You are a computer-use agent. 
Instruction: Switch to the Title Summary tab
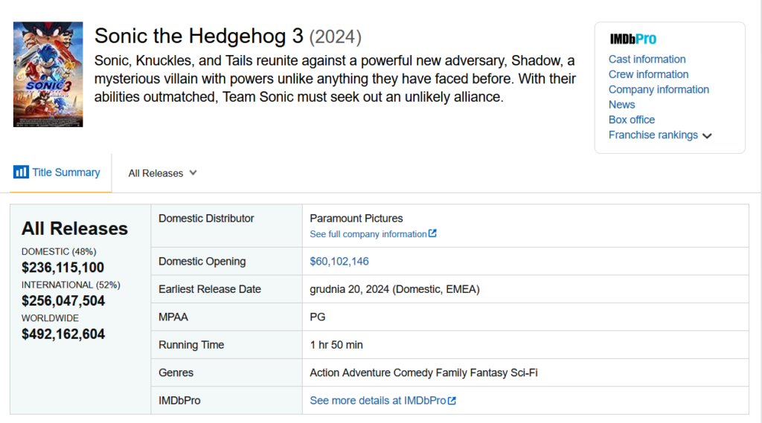click(57, 172)
